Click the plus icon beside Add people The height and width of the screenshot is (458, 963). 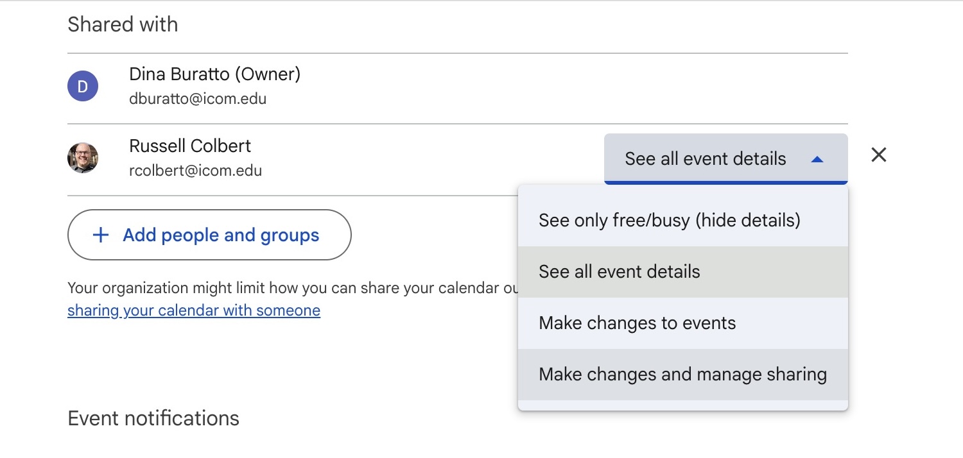(x=101, y=235)
